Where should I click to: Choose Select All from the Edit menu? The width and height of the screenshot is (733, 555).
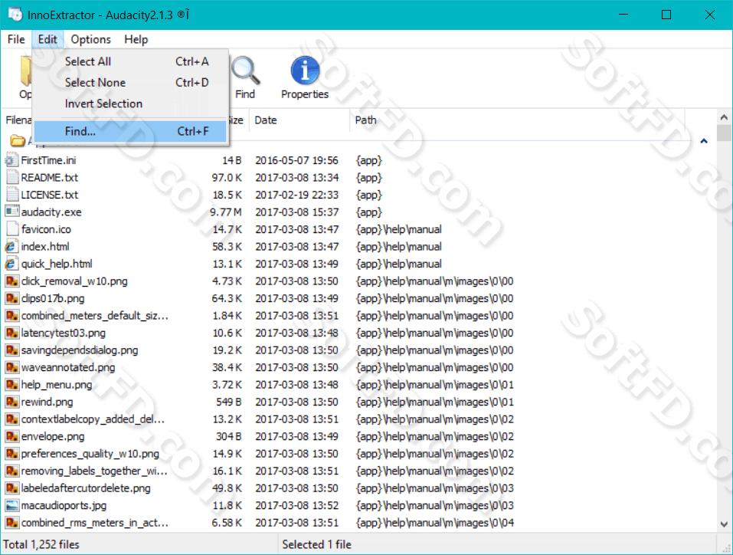click(x=130, y=62)
